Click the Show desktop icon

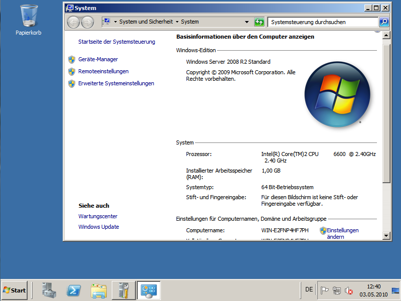[395, 290]
